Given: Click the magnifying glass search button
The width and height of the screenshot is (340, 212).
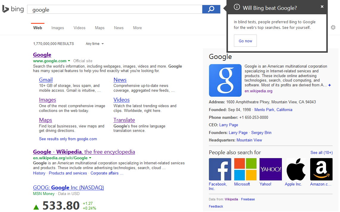Looking at the screenshot, I should click(x=211, y=9).
